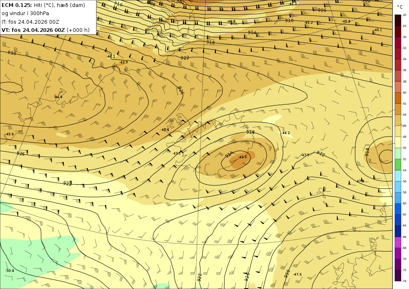Click the -60 tick label on the legend
The height and width of the screenshot is (289, 409).
[404, 203]
